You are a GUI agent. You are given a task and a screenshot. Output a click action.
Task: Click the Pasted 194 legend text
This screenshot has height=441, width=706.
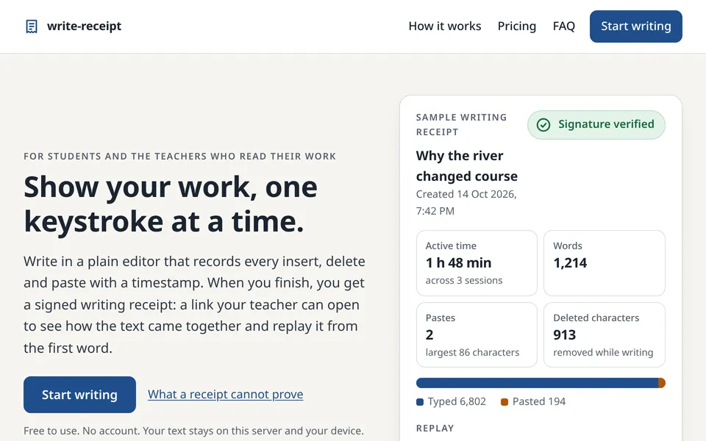tap(539, 401)
